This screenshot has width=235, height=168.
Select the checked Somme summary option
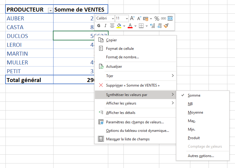(194, 95)
